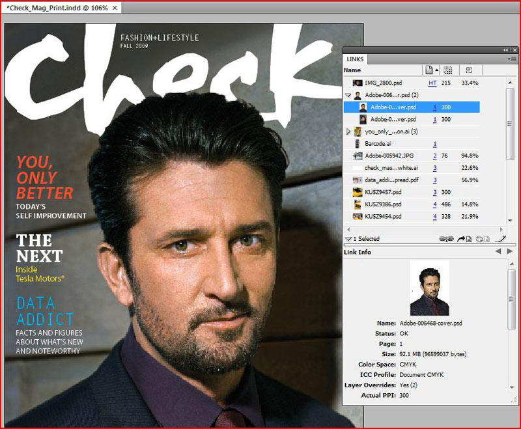Screen dimensions: 521x429
Task: Click the Link Info vertical scrollbar thumb
Action: coord(512,299)
